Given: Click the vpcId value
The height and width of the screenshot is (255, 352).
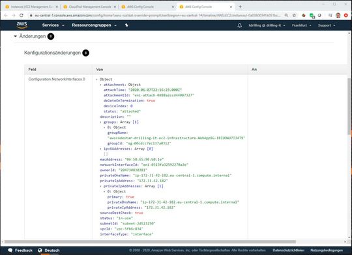Looking at the screenshot, I should (128, 229).
